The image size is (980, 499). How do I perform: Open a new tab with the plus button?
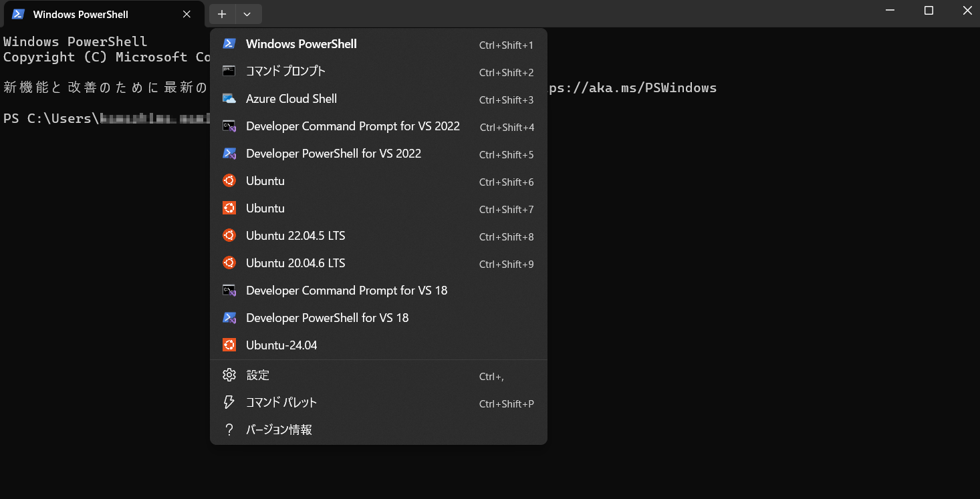point(222,14)
